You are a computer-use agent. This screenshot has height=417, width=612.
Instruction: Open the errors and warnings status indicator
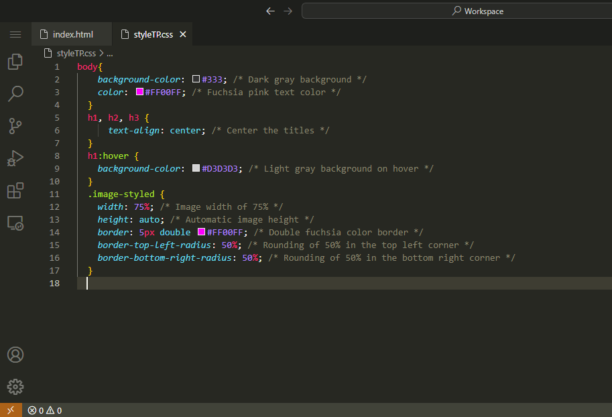pos(45,410)
